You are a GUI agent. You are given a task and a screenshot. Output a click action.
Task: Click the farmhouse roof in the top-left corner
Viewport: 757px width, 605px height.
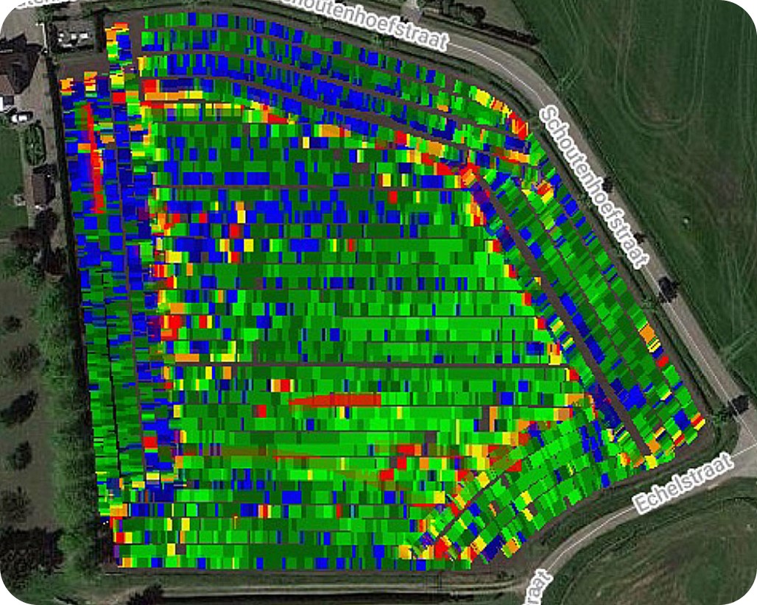tap(16, 66)
